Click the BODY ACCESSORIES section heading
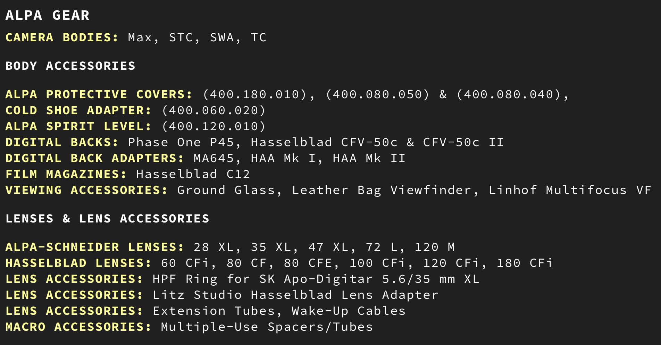Viewport: 661px width, 345px height. point(70,66)
